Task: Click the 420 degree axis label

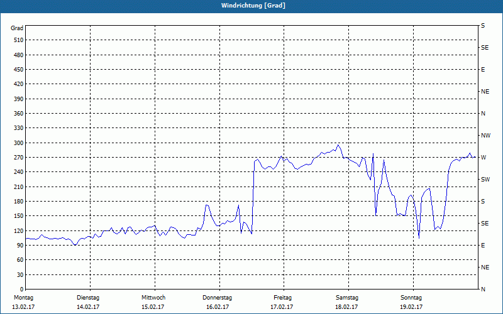Action: point(18,84)
